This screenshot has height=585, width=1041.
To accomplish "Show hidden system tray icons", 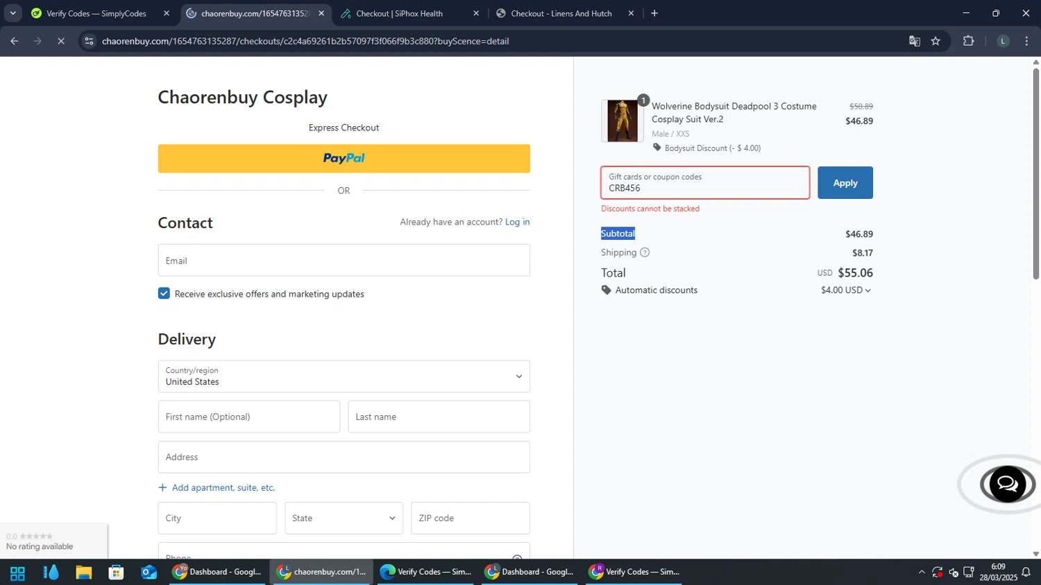I will click(x=922, y=573).
